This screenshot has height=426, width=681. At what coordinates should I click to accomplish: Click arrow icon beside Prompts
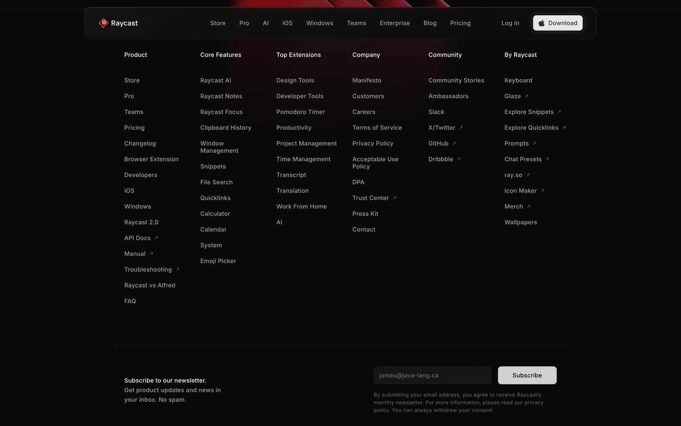(x=535, y=144)
